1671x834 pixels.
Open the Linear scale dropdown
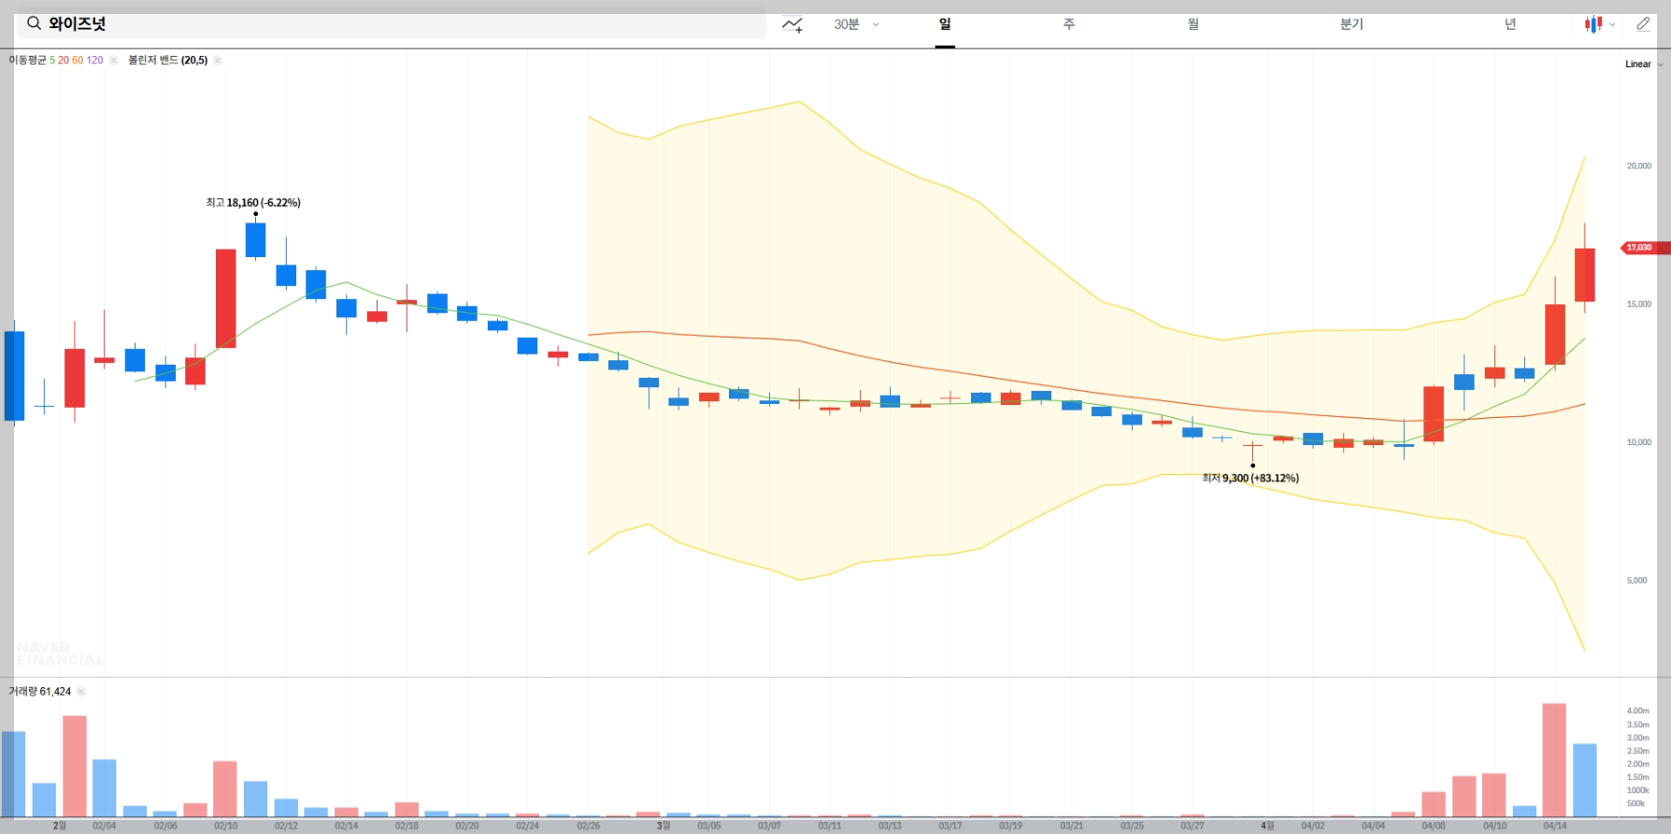coord(1644,65)
